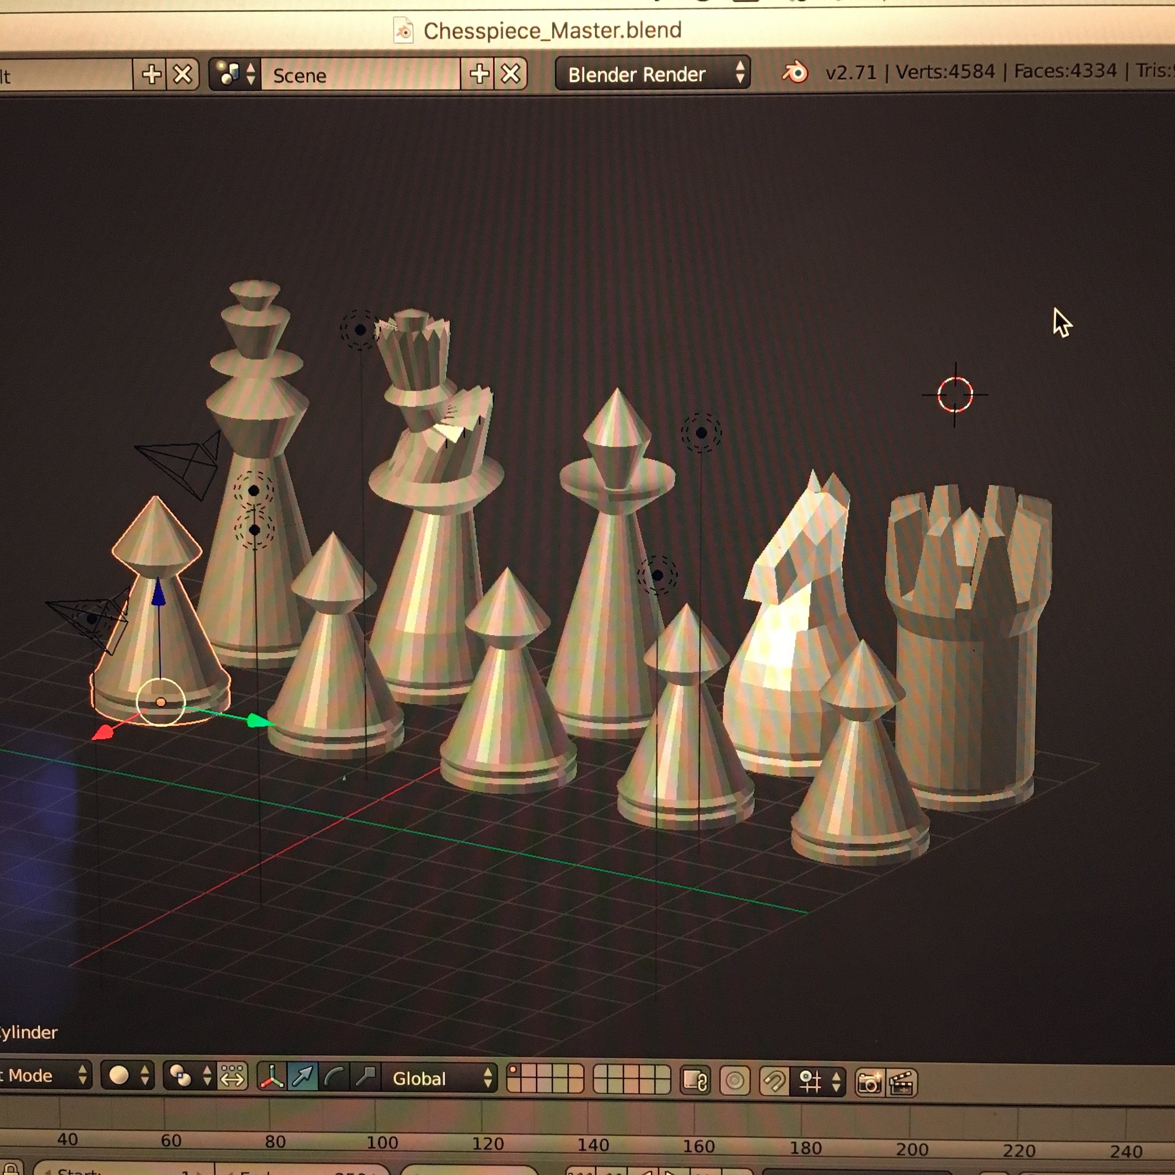Toggle lock layers to scene button
Screen dimensions: 1175x1175
(695, 1081)
